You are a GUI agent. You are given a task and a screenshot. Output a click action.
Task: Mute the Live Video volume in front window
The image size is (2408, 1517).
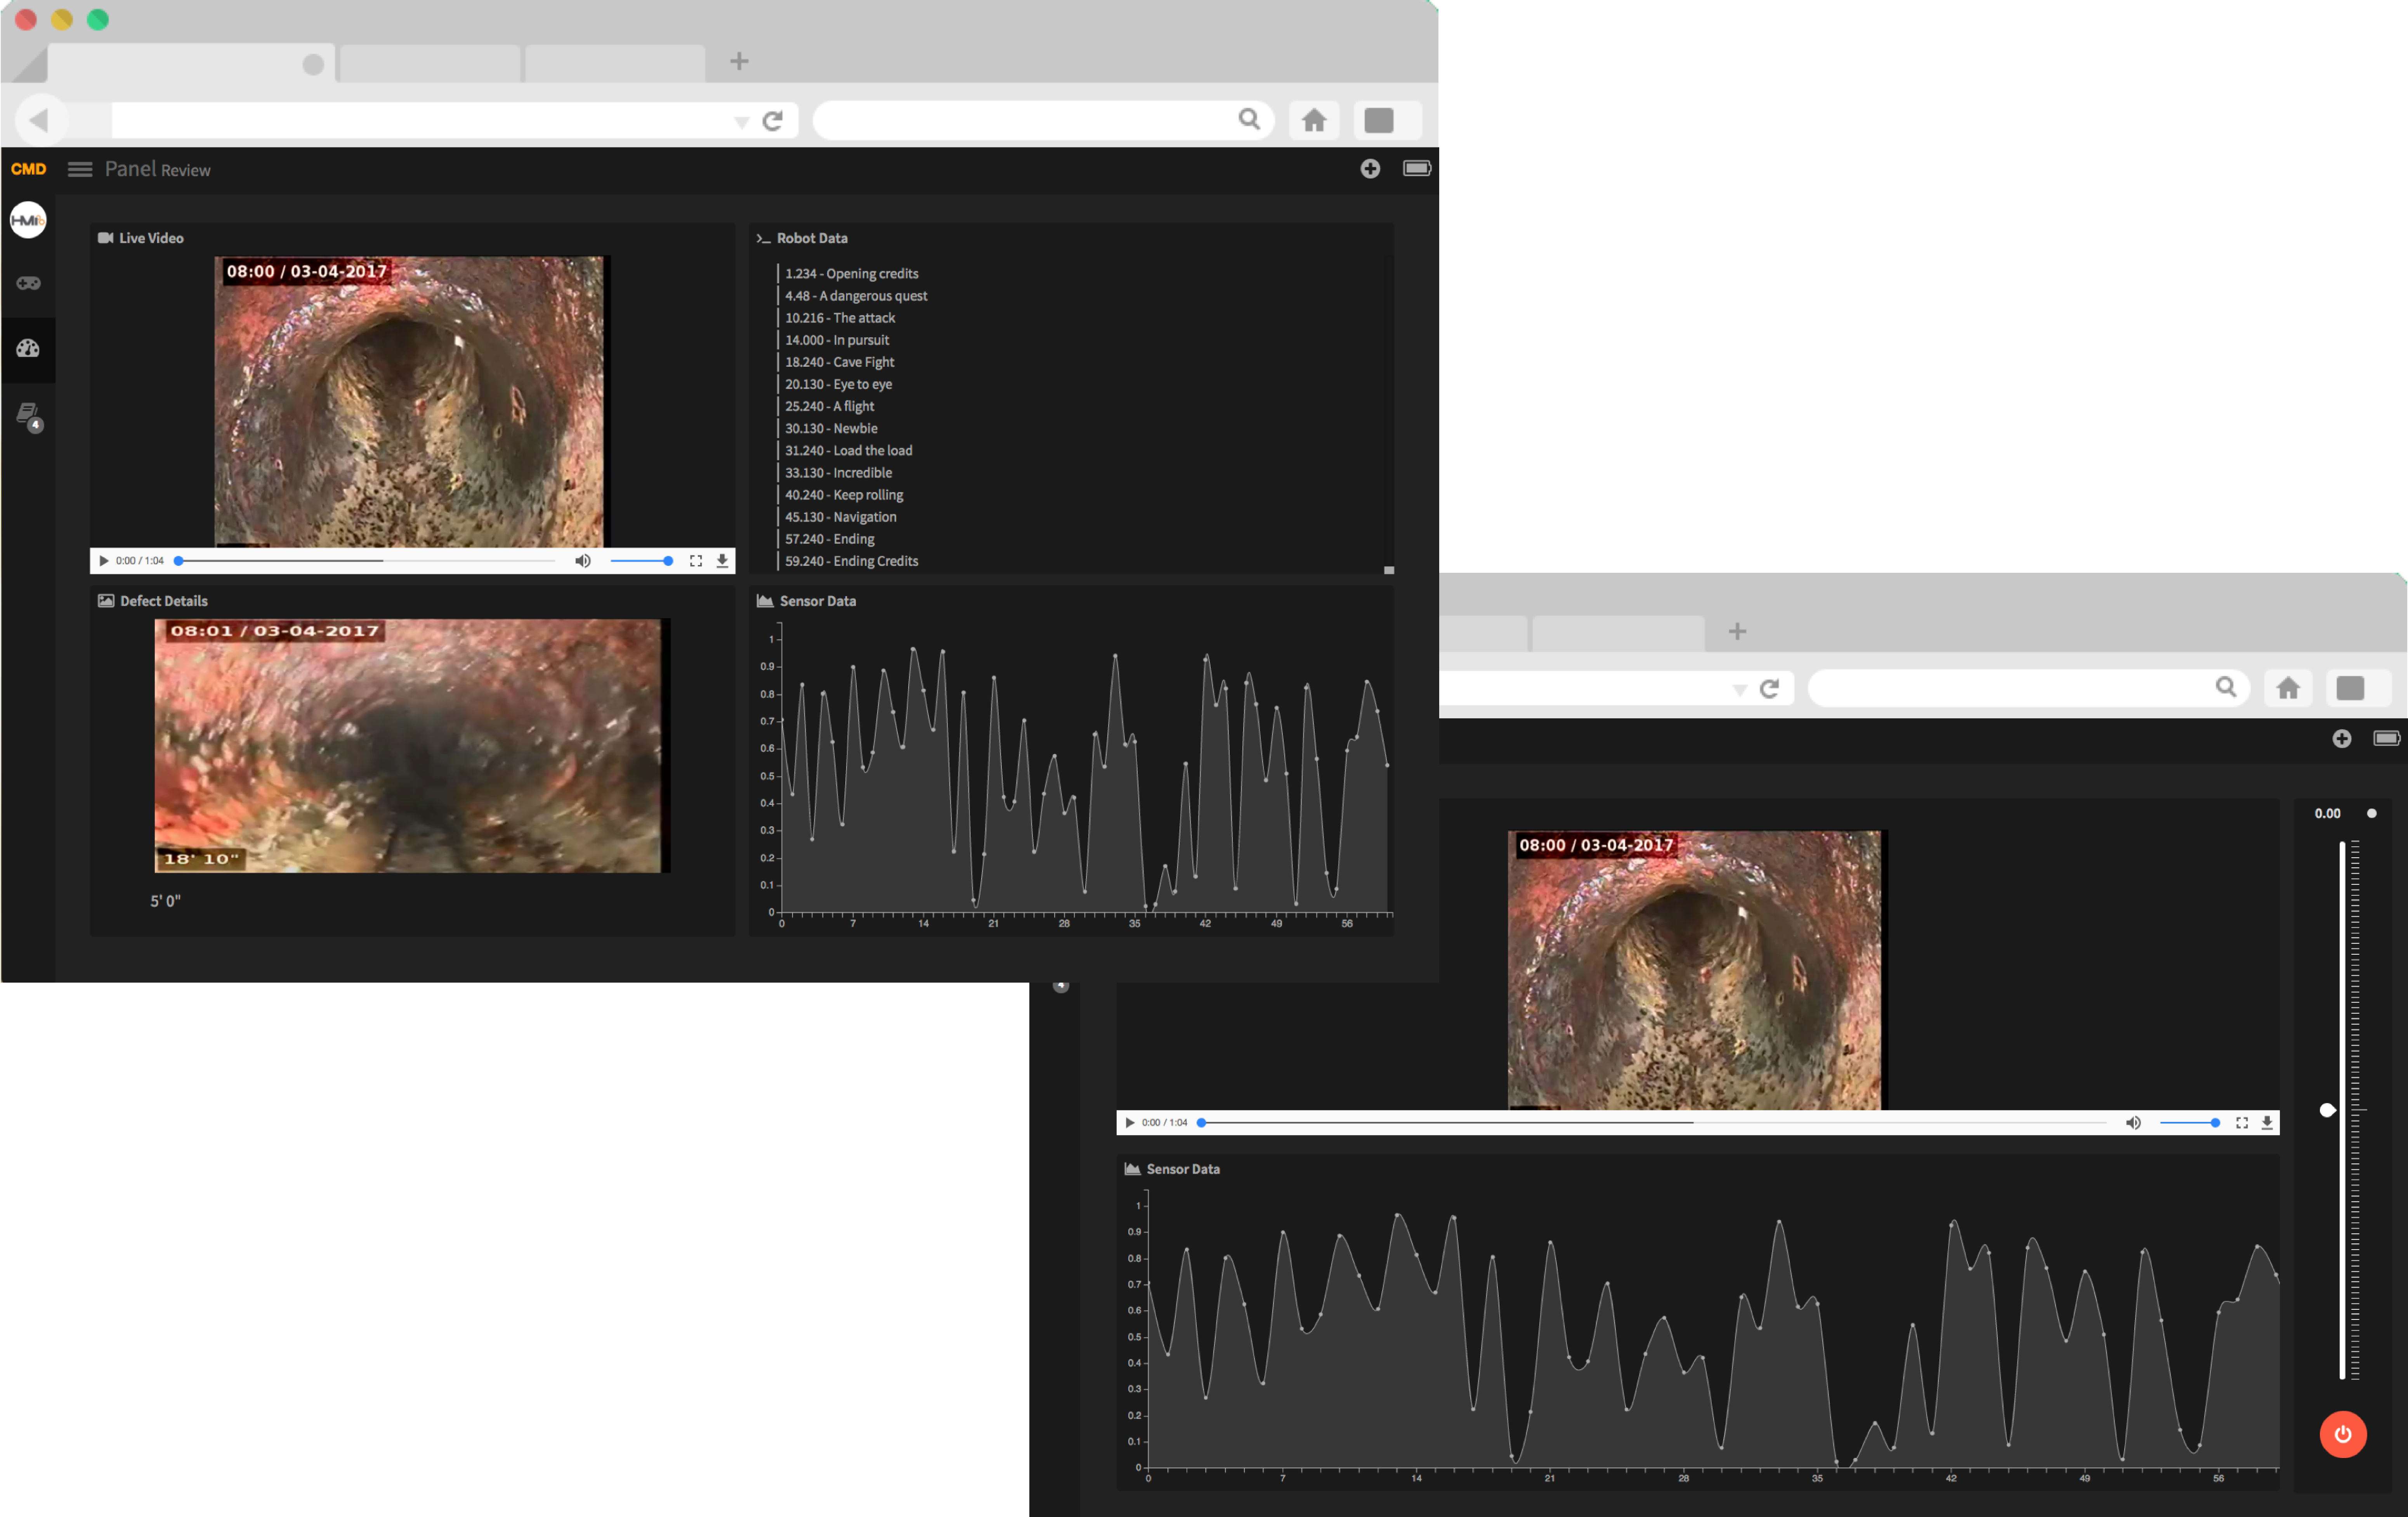[x=583, y=561]
